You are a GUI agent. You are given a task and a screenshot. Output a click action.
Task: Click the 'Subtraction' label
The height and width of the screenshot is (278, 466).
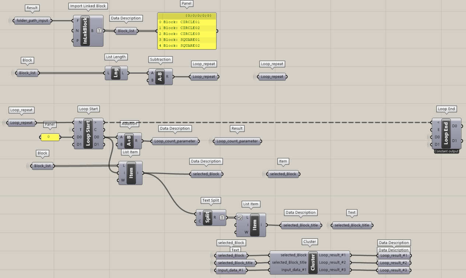(x=160, y=59)
